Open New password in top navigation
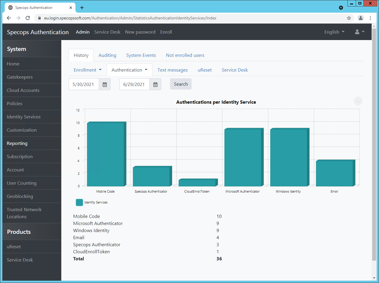 click(x=140, y=32)
